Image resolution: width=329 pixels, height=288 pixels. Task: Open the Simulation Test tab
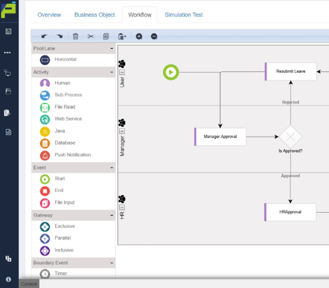(x=183, y=15)
